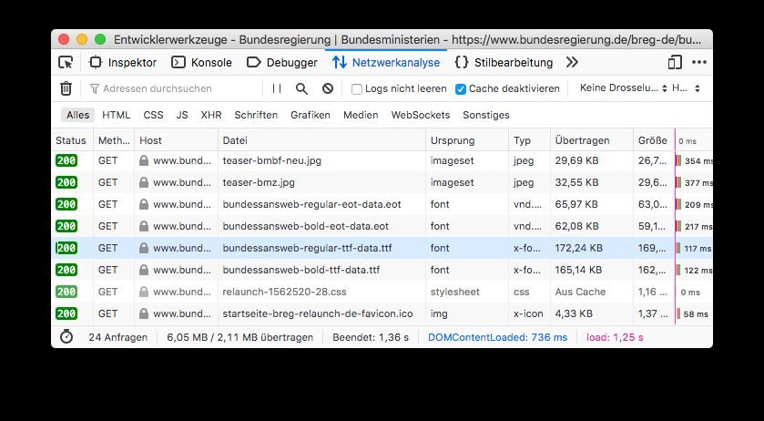Show more developer tools via chevron

tap(572, 63)
